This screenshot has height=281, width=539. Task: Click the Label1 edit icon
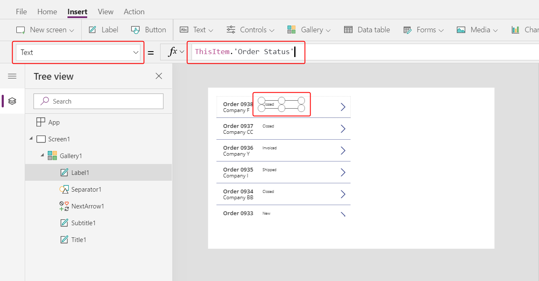coord(64,172)
